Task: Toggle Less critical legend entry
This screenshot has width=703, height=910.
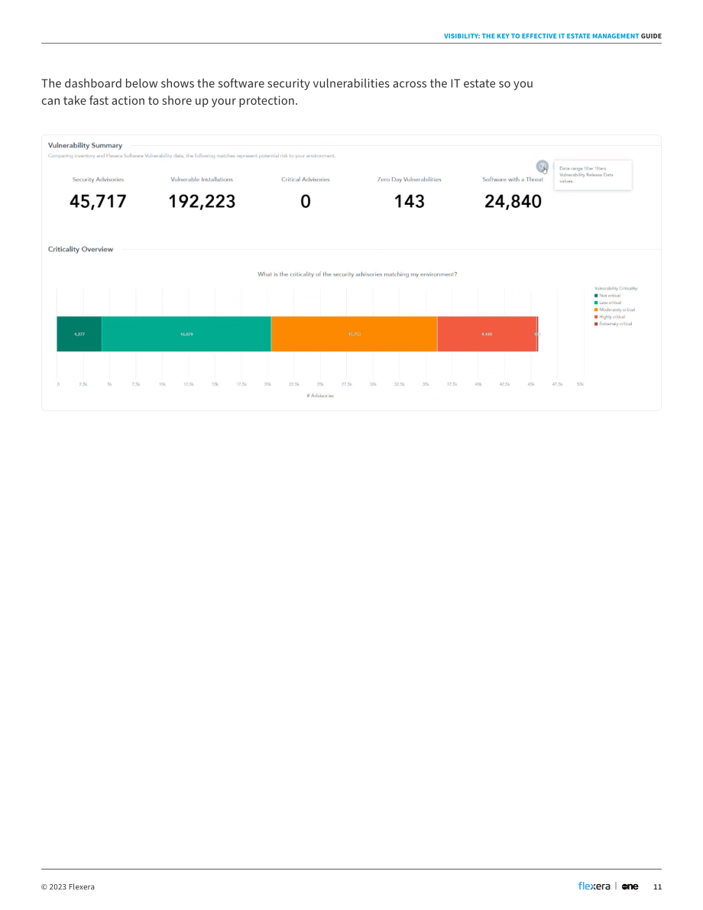Action: (607, 303)
